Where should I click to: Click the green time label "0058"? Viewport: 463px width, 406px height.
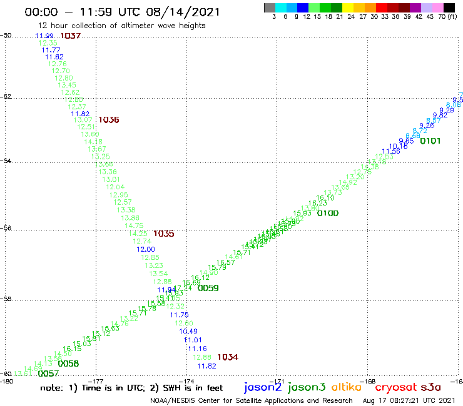tap(68, 364)
